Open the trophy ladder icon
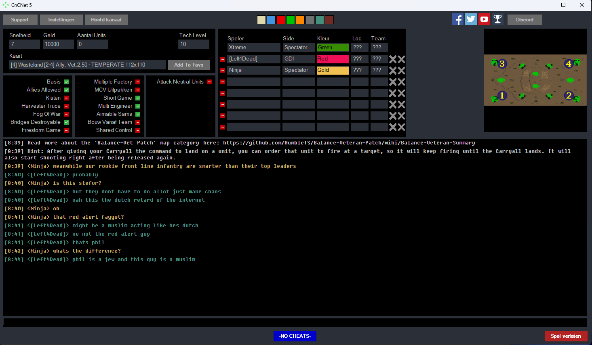 point(497,19)
